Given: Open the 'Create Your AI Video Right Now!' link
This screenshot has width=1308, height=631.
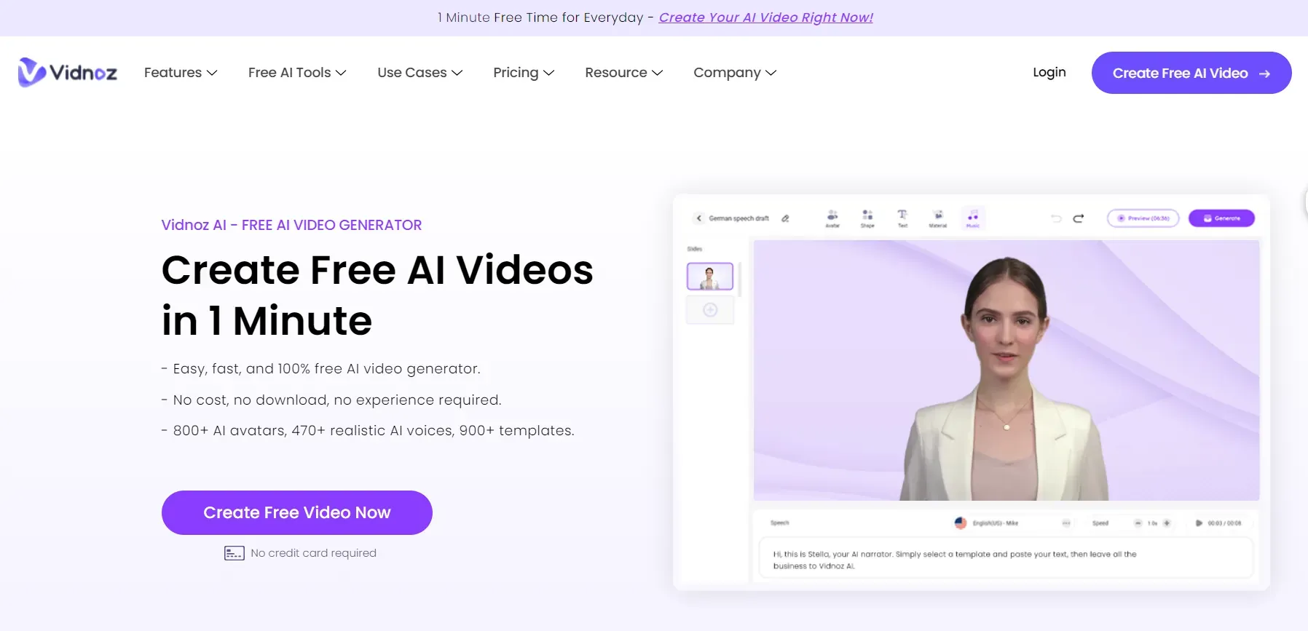Looking at the screenshot, I should tap(766, 17).
